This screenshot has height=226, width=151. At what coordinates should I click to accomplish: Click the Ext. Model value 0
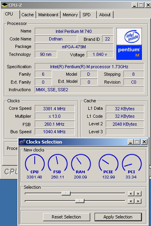tap(89, 82)
